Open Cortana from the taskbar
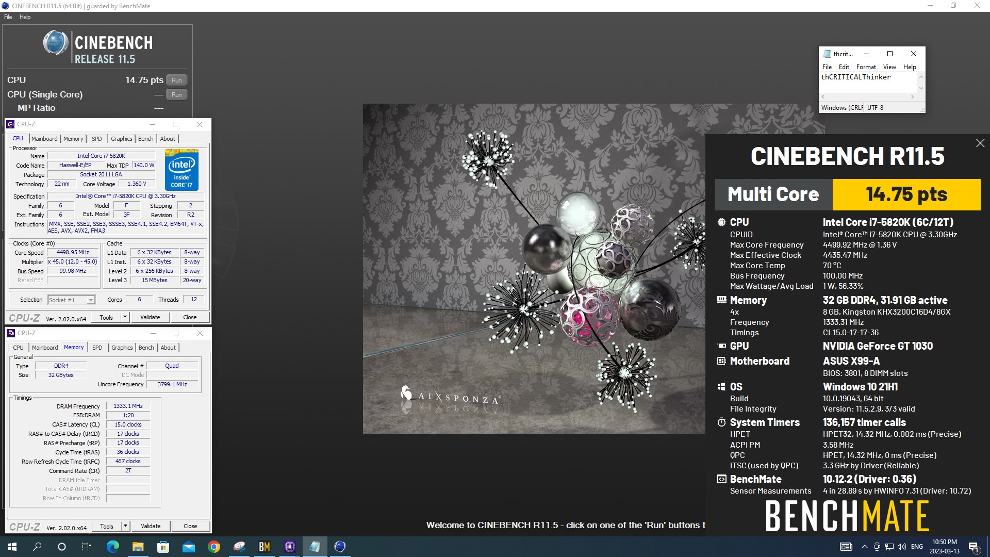The image size is (990, 557). [62, 547]
